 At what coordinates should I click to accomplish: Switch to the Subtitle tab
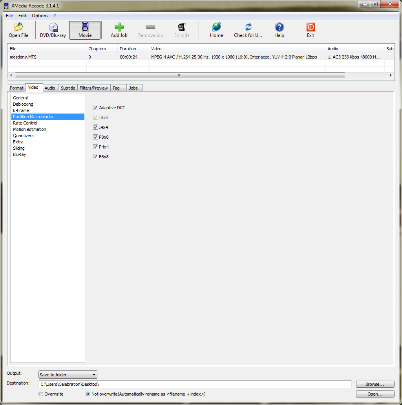[x=68, y=88]
